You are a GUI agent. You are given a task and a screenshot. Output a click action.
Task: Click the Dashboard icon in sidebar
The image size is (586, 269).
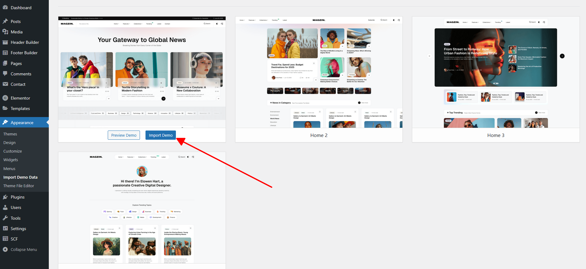5,8
